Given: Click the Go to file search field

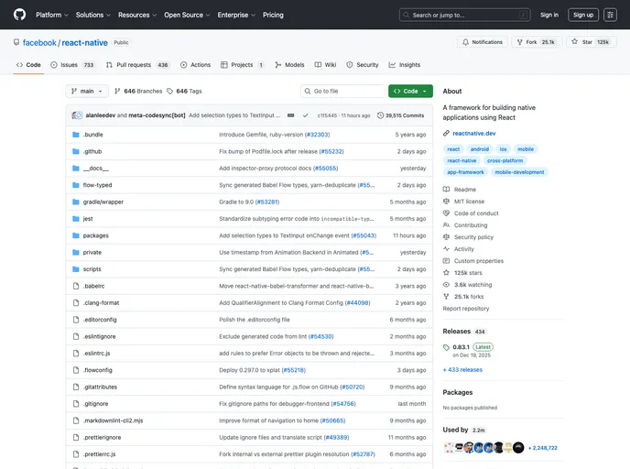Looking at the screenshot, I should (x=343, y=92).
